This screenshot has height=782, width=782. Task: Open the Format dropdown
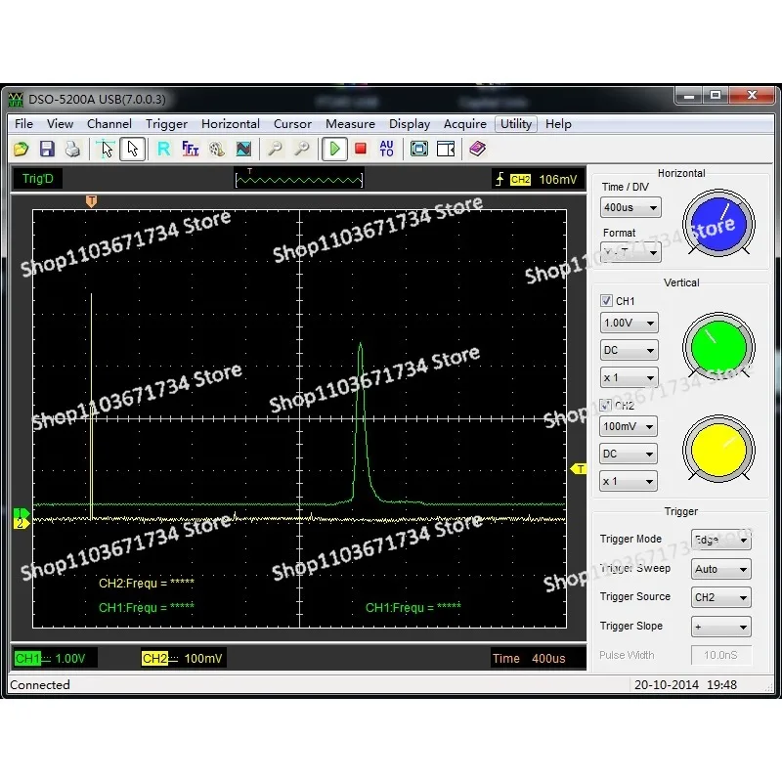(630, 252)
